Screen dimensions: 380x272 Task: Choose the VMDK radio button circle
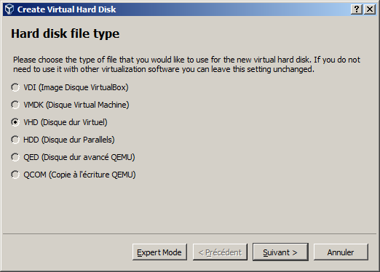click(x=15, y=105)
